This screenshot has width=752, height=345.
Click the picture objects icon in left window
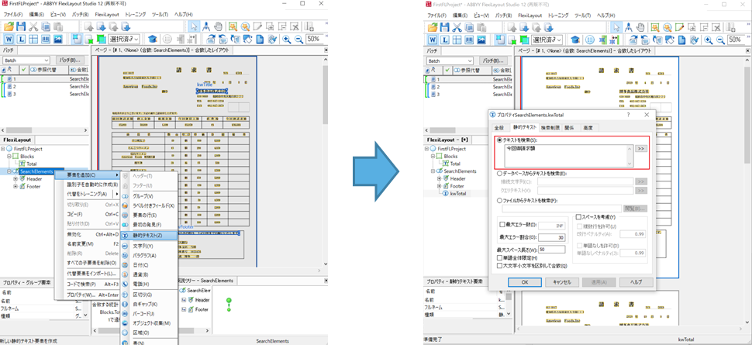point(58,40)
